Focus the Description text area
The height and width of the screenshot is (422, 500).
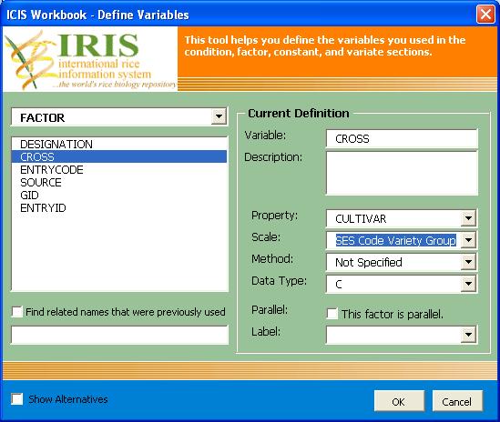click(x=402, y=174)
